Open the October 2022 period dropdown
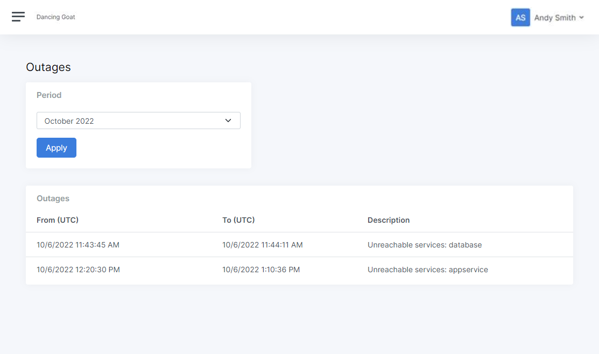This screenshot has width=599, height=354. tap(138, 121)
